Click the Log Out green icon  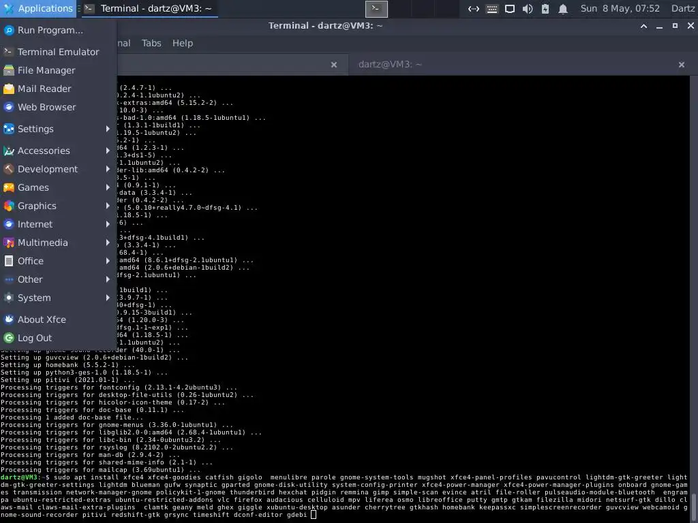click(x=8, y=338)
